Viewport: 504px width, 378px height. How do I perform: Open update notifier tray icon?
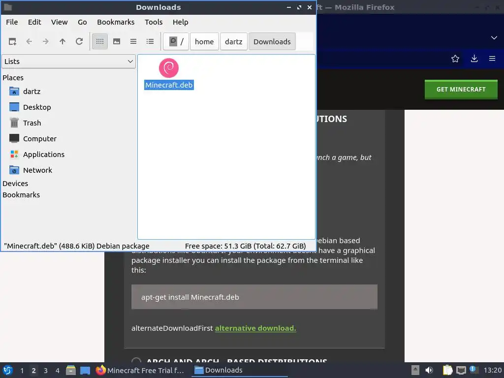pyautogui.click(x=474, y=370)
